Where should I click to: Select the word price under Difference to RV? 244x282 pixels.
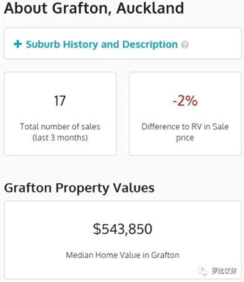click(x=185, y=138)
